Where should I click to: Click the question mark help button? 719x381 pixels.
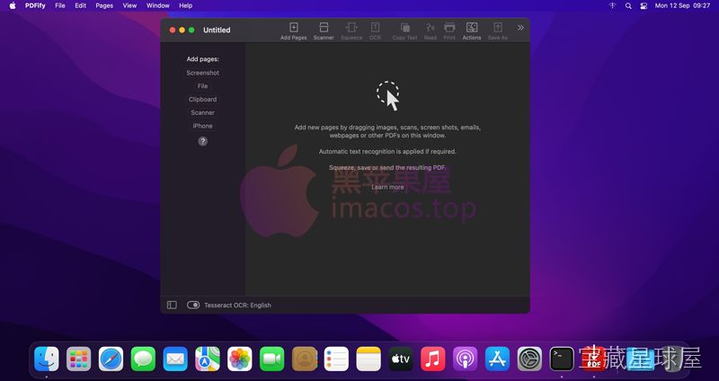click(203, 141)
